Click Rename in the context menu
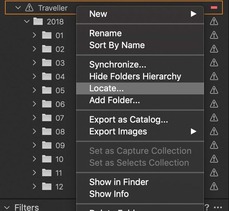The height and width of the screenshot is (211, 229). (105, 33)
